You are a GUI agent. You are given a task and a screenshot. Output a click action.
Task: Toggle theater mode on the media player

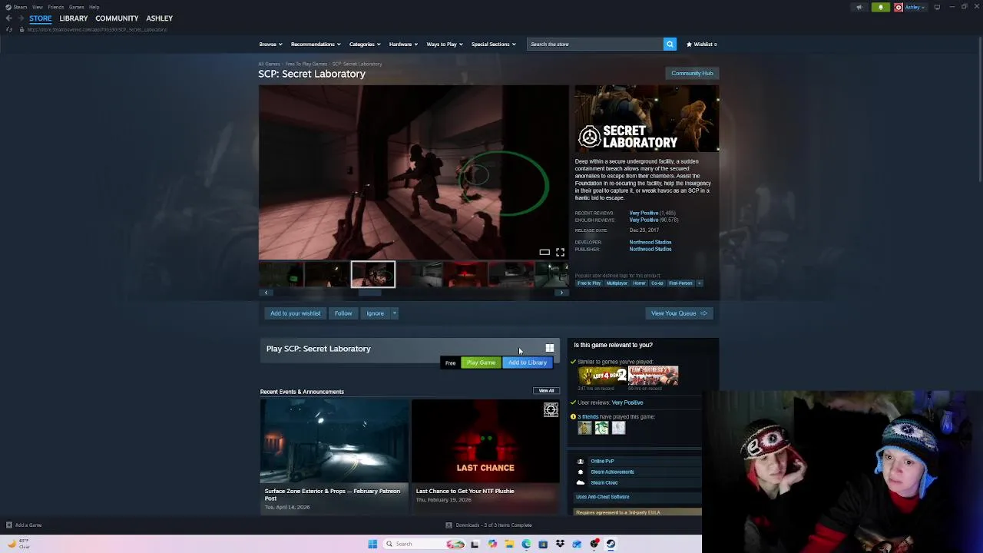click(x=544, y=252)
